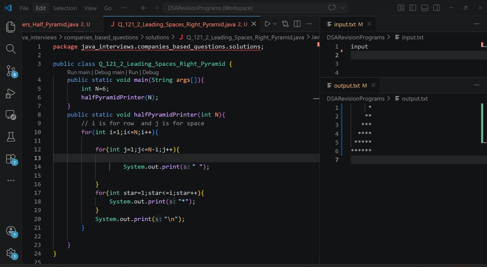The image size is (487, 267).
Task: Open the Run and Debug view
Action: point(11,94)
